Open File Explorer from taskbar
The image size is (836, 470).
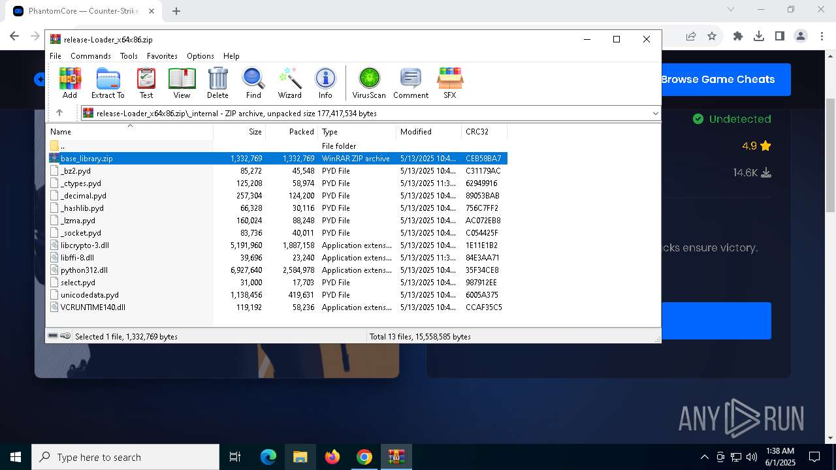[300, 457]
